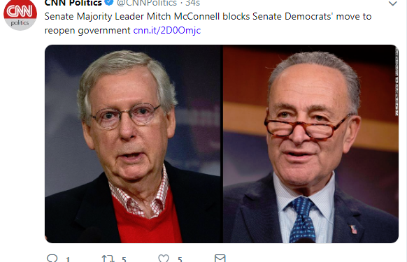Viewport: 407px width, 262px height.
Task: Click the like count beside heart
Action: [180, 259]
